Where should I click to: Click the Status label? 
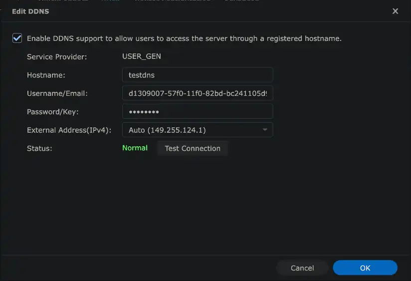(39, 149)
